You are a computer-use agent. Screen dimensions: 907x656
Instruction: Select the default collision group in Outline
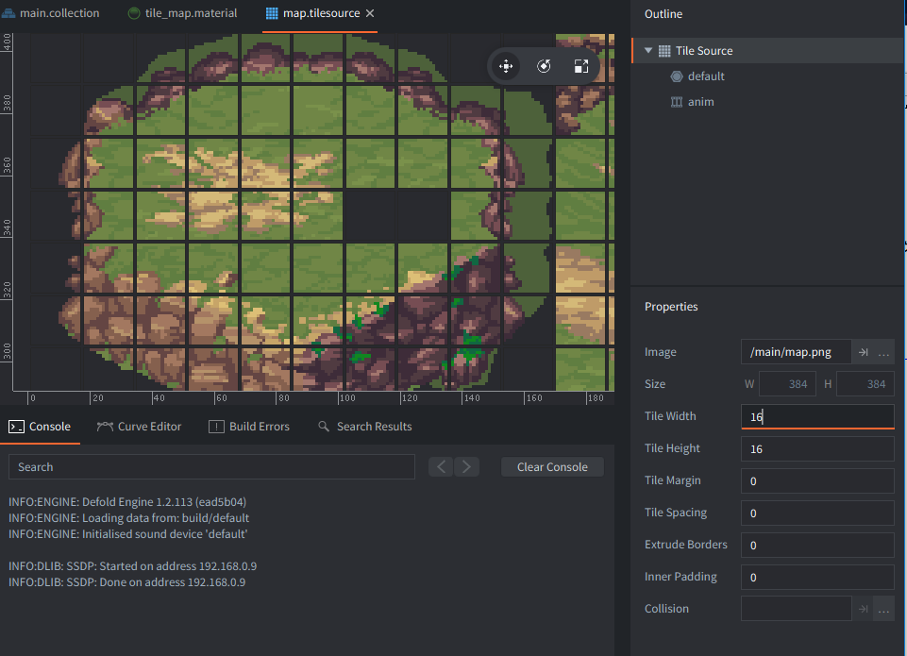(x=705, y=76)
